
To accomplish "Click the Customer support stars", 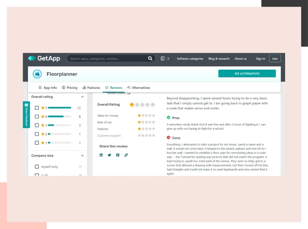I will 146,135.
